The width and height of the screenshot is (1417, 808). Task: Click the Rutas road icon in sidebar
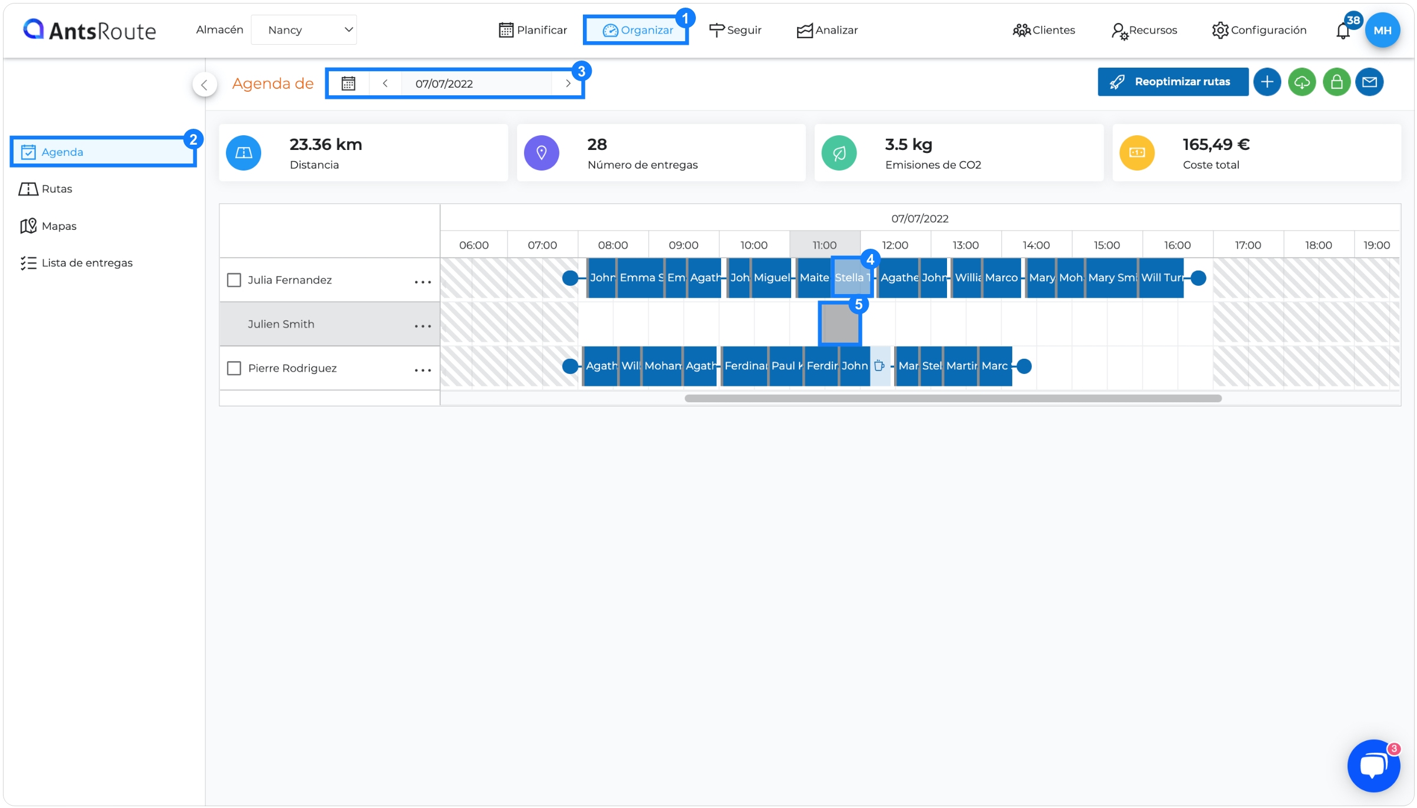point(28,189)
